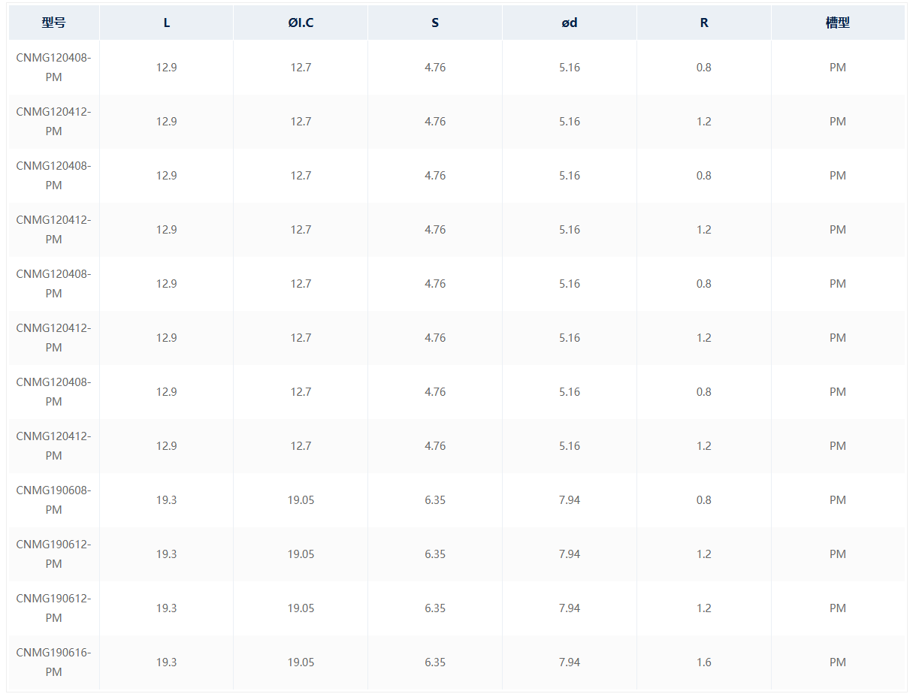916x694 pixels.
Task: Select the CNMG190608-PM model cell
Action: (x=53, y=500)
